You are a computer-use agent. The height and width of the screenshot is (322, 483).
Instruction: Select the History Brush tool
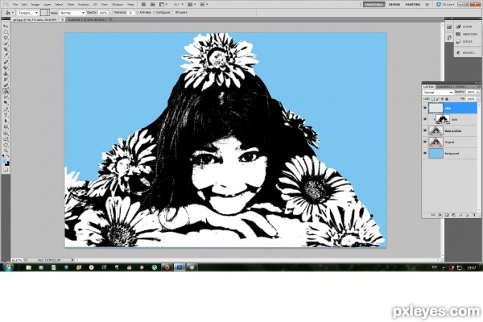6,80
